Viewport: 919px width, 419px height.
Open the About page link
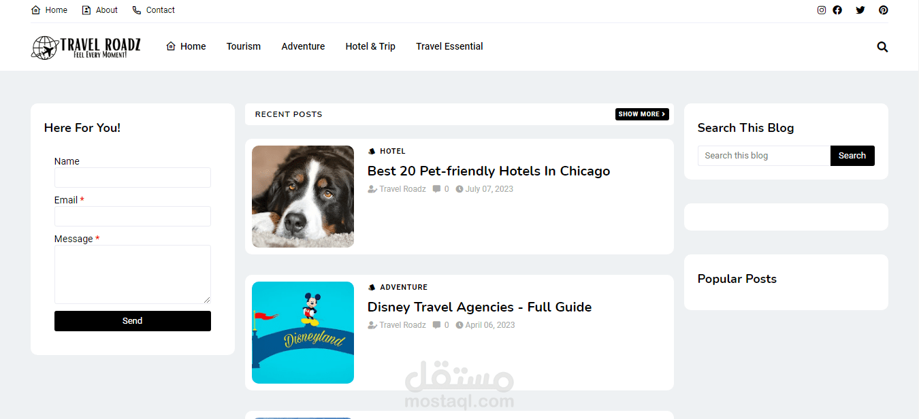[x=99, y=10]
